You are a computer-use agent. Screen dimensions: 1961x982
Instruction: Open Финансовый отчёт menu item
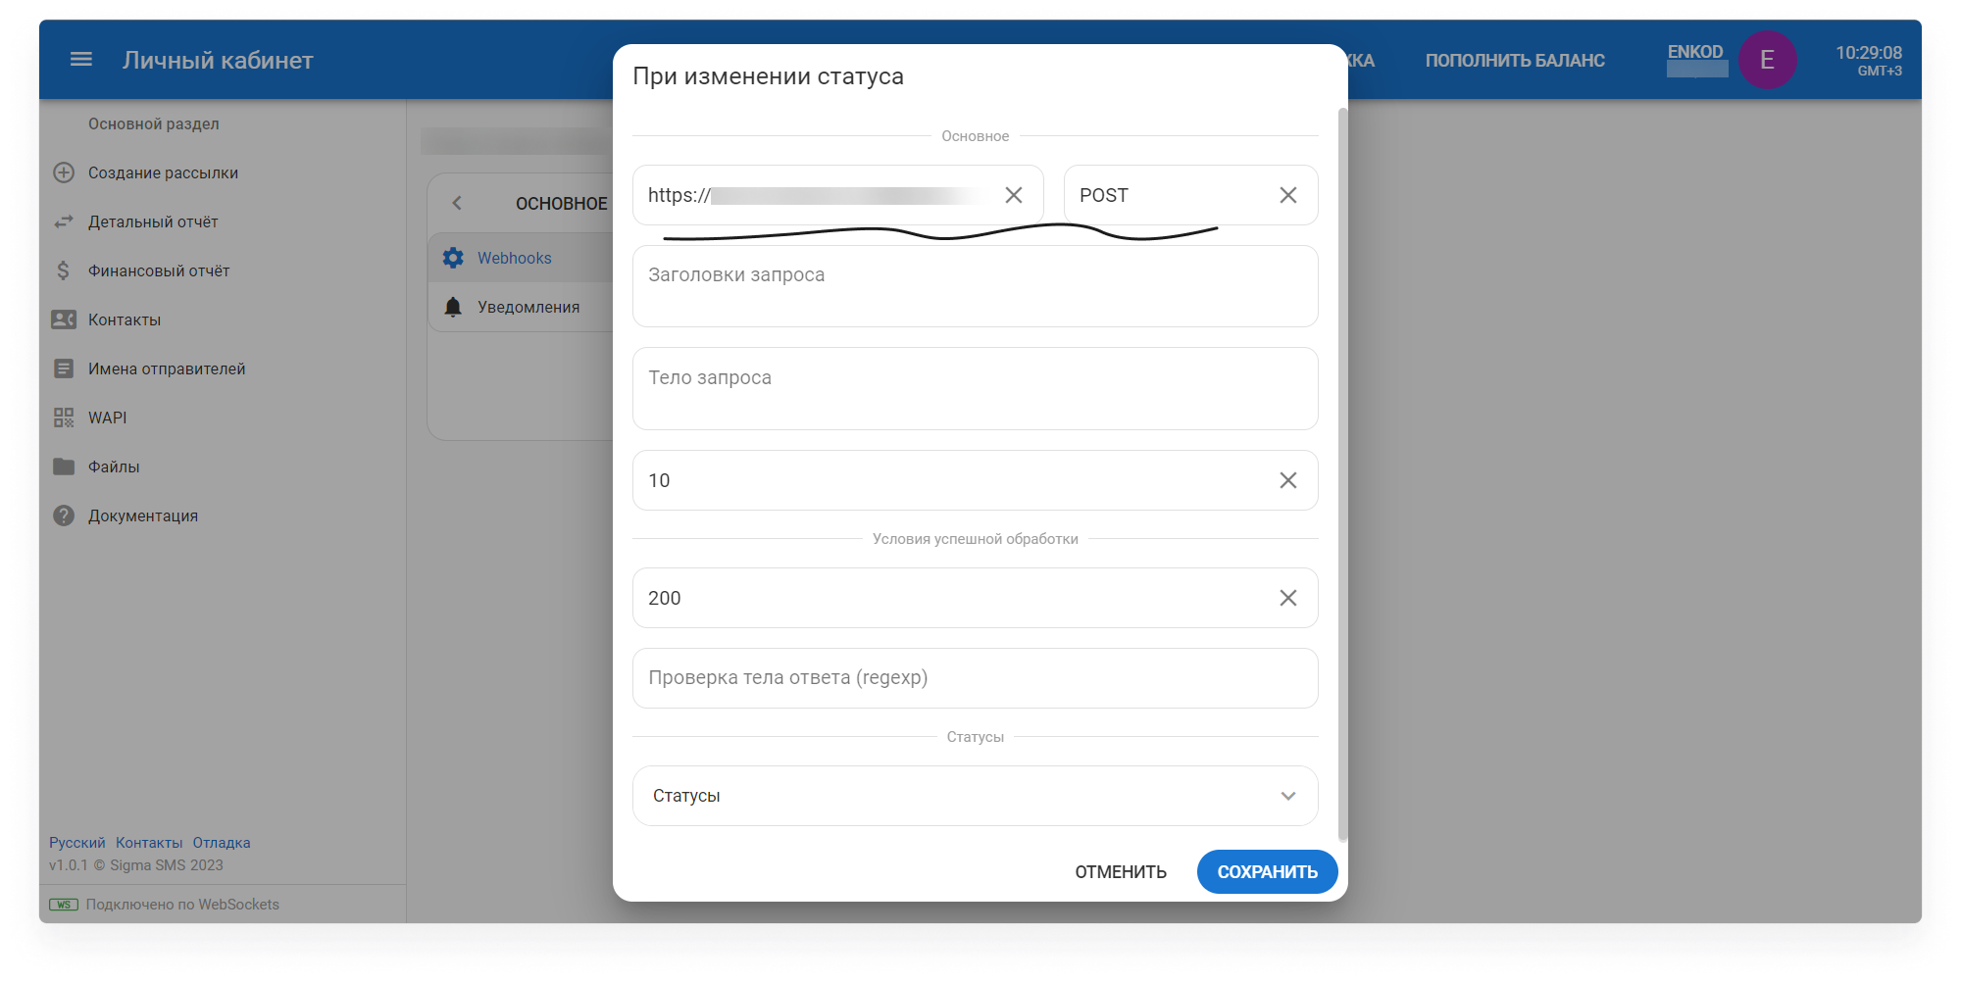coord(223,270)
